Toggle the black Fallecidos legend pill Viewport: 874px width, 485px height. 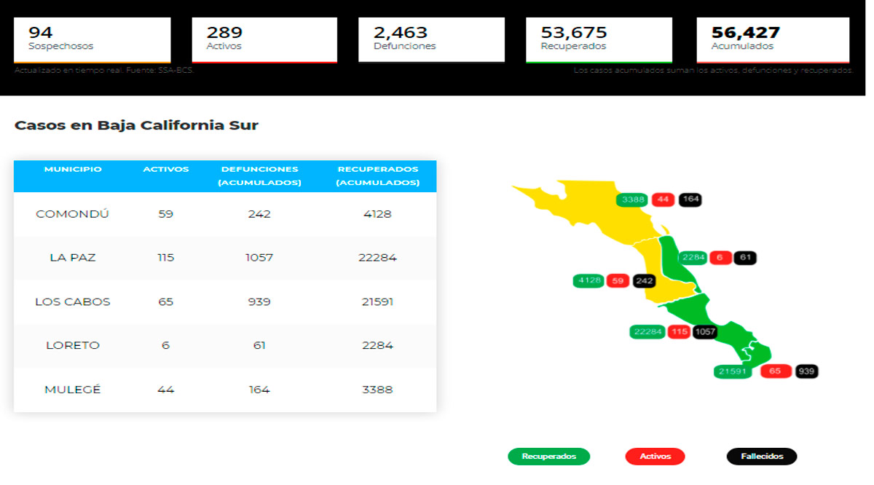click(762, 457)
